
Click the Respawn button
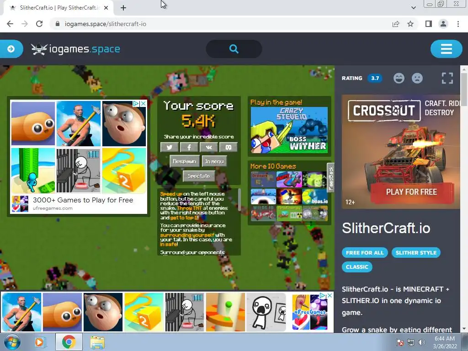click(x=185, y=161)
